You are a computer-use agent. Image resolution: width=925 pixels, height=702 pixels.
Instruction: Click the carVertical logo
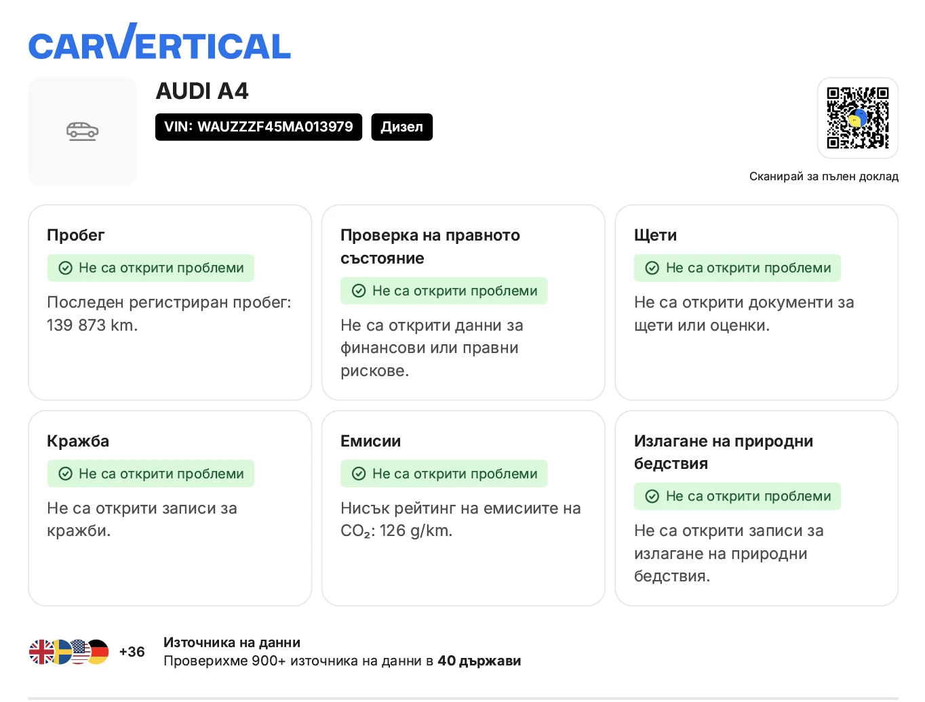pyautogui.click(x=159, y=43)
